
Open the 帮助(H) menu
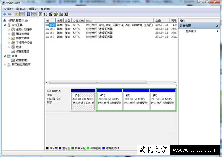point(45,9)
